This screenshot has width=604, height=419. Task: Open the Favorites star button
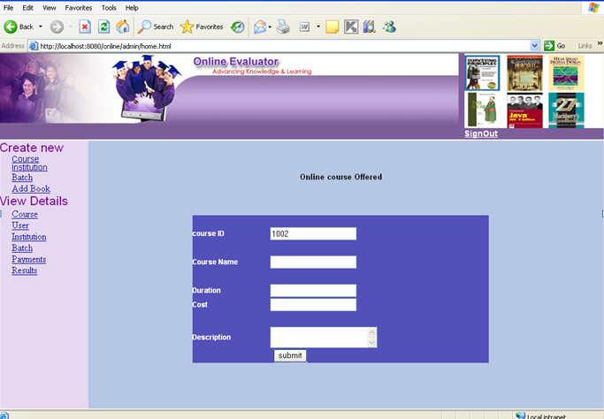(x=202, y=27)
